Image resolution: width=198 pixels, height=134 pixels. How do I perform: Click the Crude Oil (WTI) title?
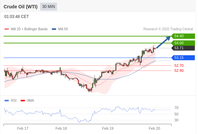(x=21, y=7)
